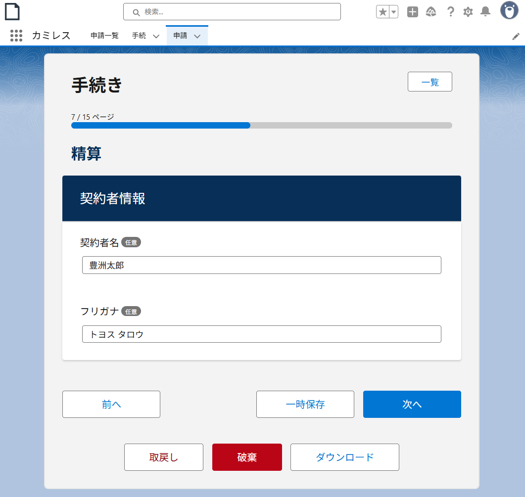
Task: Focus the 検索 search box
Action: click(x=232, y=12)
